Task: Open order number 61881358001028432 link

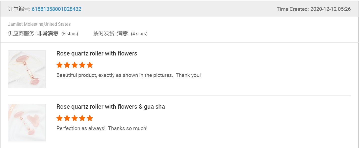Action: coord(56,9)
